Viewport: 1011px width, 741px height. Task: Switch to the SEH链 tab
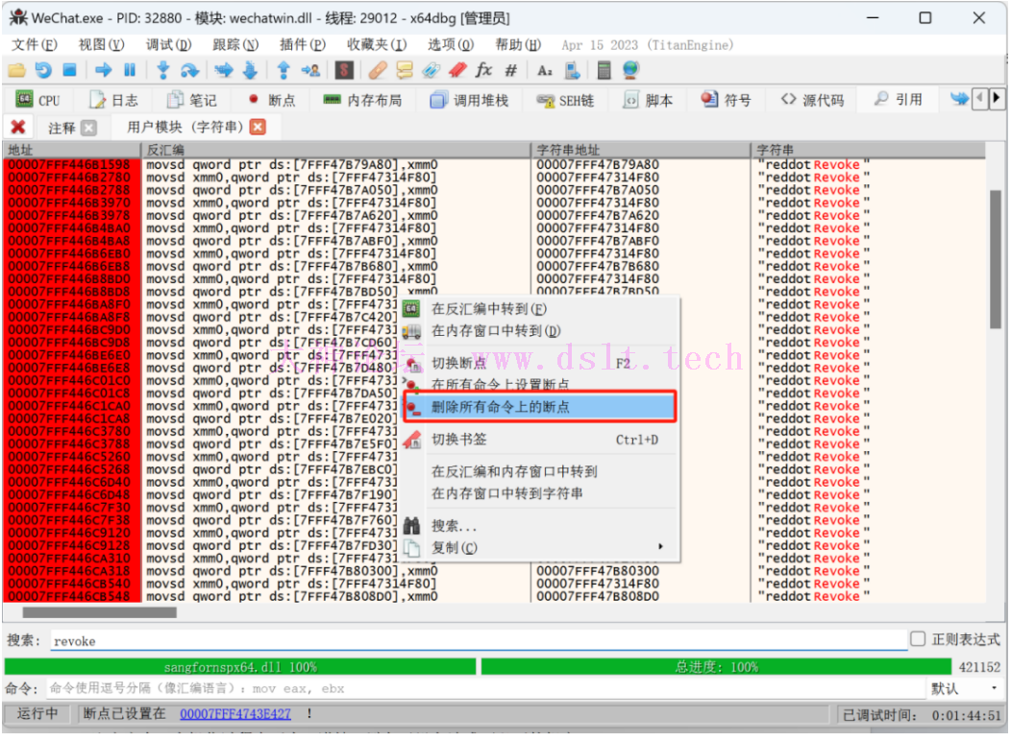(565, 100)
